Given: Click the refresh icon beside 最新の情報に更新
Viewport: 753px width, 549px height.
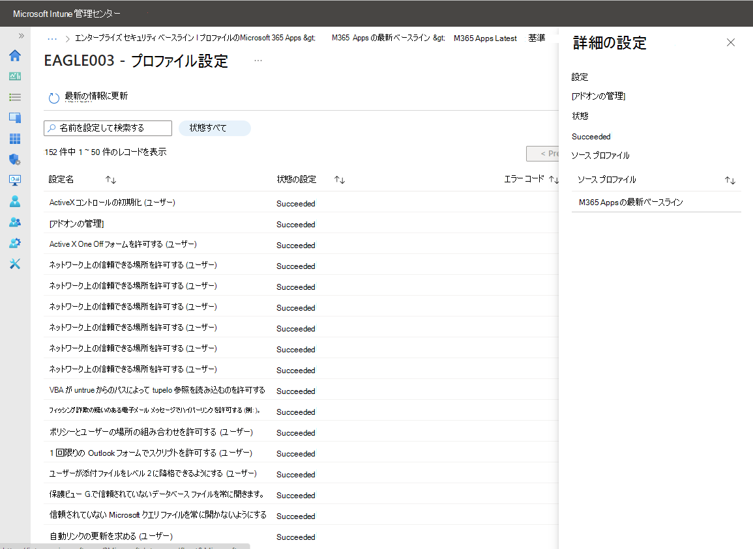Looking at the screenshot, I should [x=53, y=98].
